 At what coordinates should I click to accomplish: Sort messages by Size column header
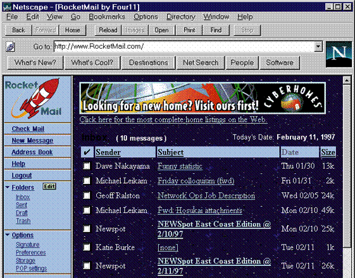click(328, 152)
